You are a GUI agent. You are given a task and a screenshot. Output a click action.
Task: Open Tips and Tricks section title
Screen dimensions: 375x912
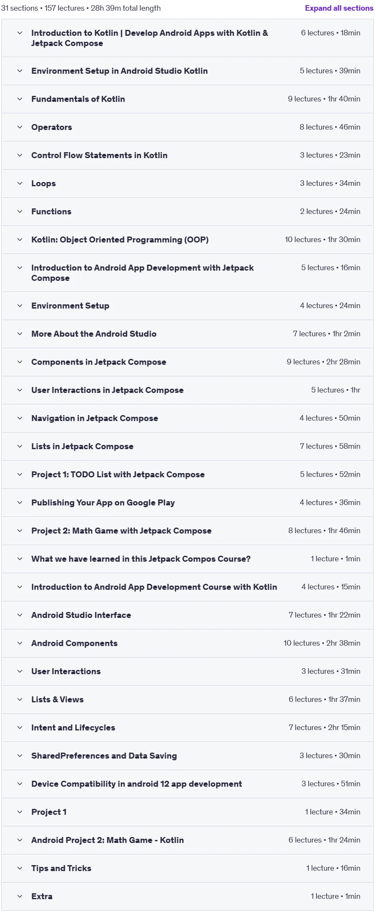pyautogui.click(x=61, y=868)
